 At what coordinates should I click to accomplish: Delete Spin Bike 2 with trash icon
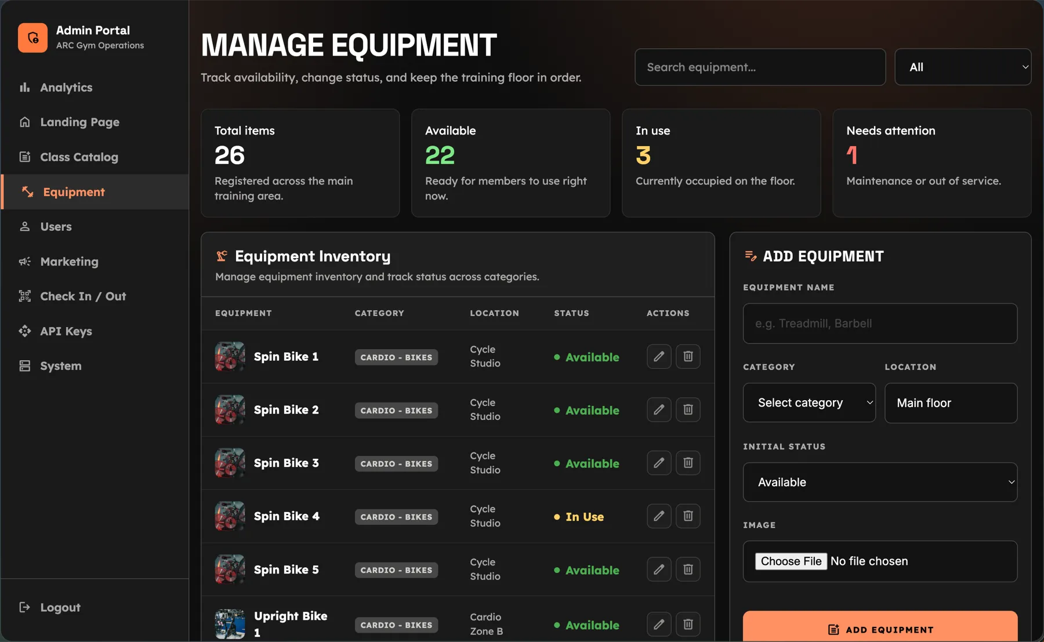click(688, 409)
